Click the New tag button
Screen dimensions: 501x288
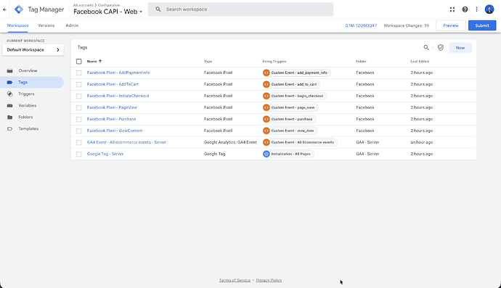pyautogui.click(x=460, y=48)
